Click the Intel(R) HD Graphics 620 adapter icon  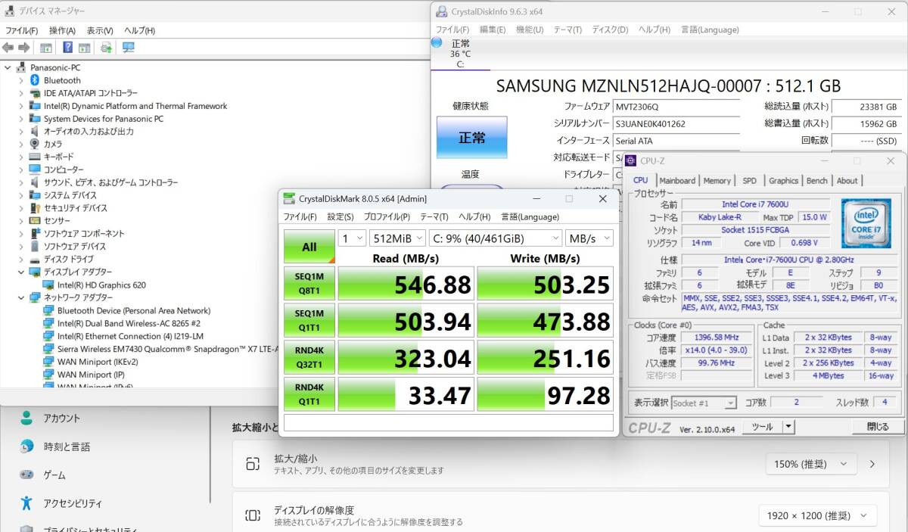(48, 285)
